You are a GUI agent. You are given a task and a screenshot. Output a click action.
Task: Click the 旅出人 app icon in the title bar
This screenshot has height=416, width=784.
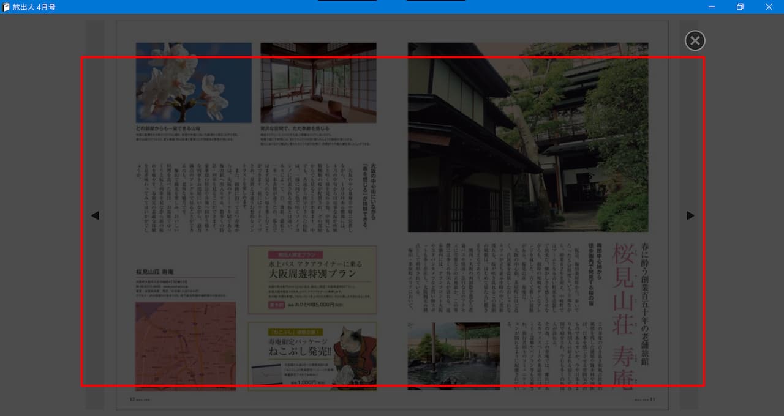point(6,7)
